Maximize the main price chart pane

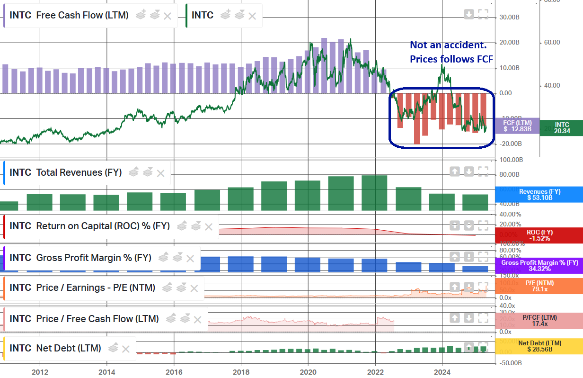pos(483,14)
